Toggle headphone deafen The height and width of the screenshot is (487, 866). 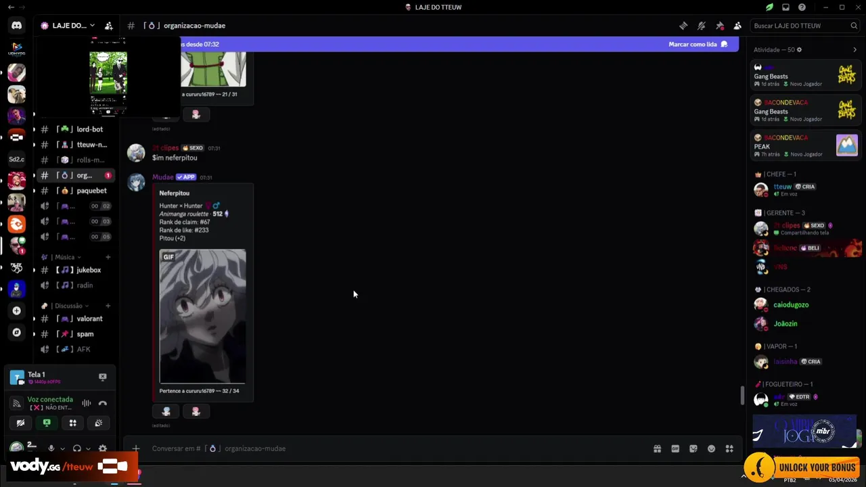76,448
